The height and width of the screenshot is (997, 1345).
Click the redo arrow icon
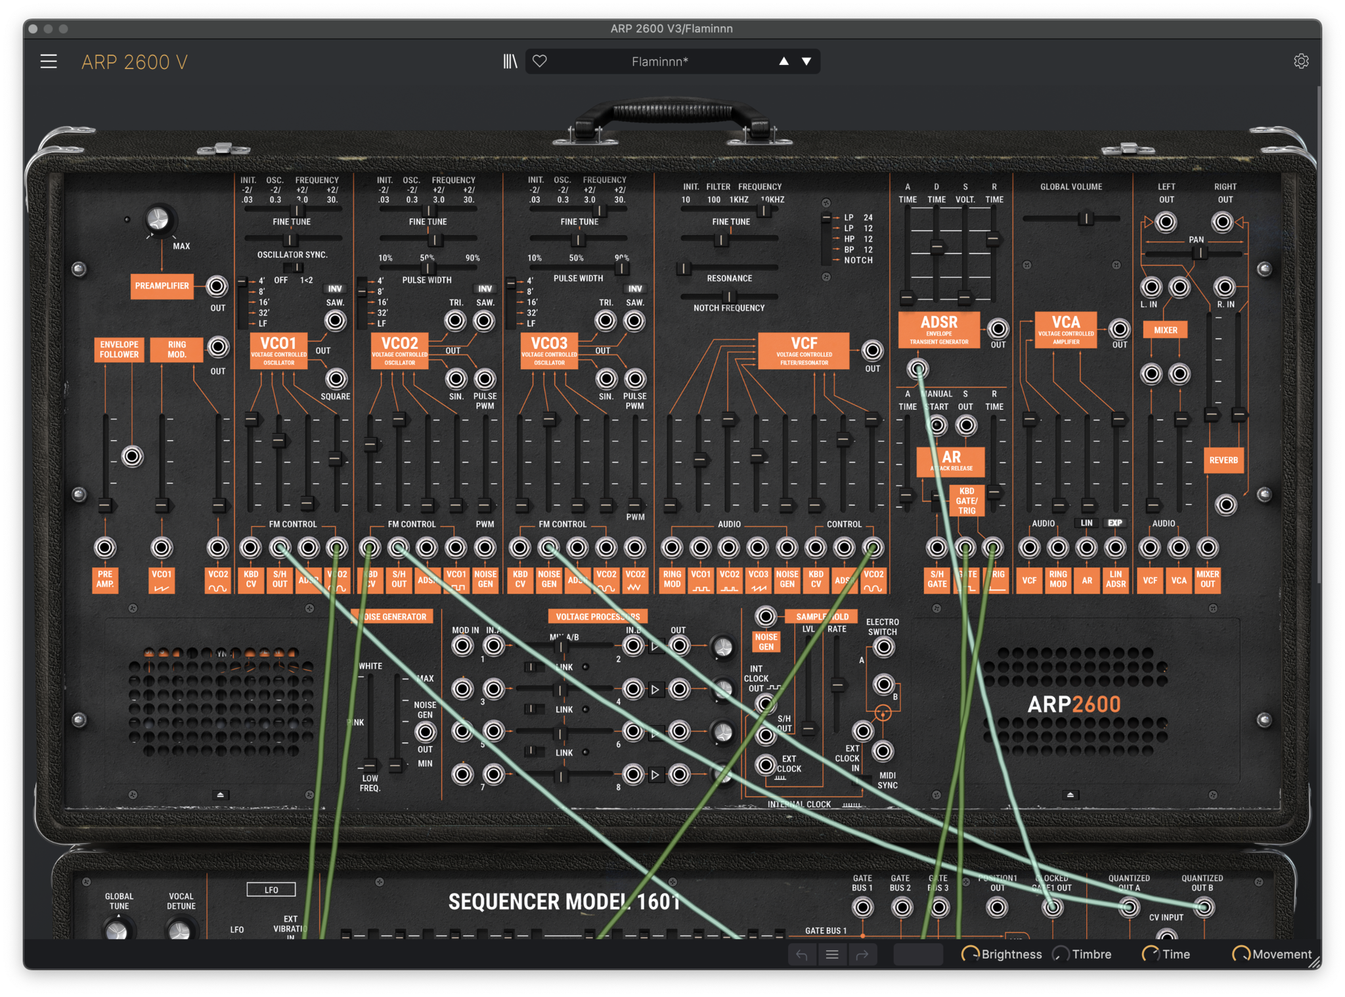(862, 954)
